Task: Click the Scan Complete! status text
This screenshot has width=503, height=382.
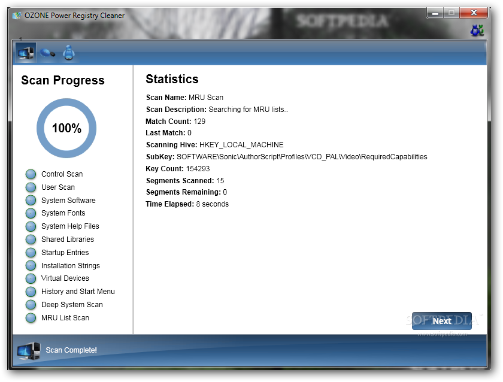Action: 71,350
